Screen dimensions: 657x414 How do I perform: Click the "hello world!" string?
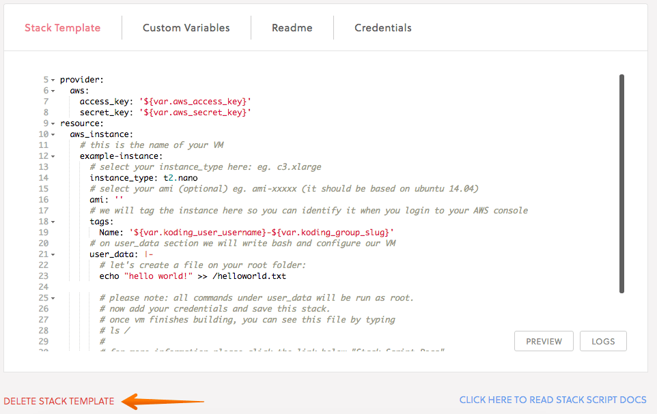(x=158, y=276)
